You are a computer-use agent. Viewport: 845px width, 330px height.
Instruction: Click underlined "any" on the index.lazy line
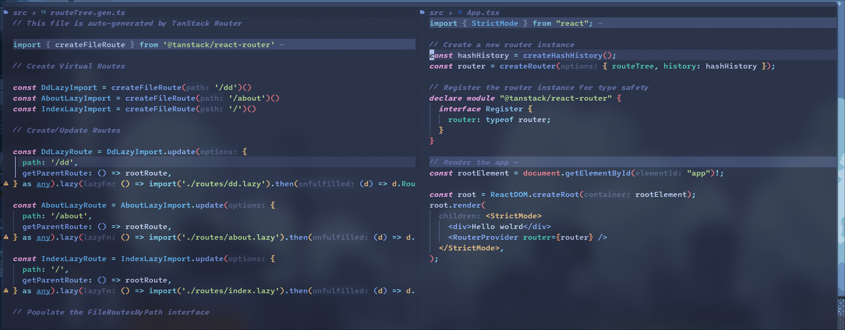pos(43,291)
